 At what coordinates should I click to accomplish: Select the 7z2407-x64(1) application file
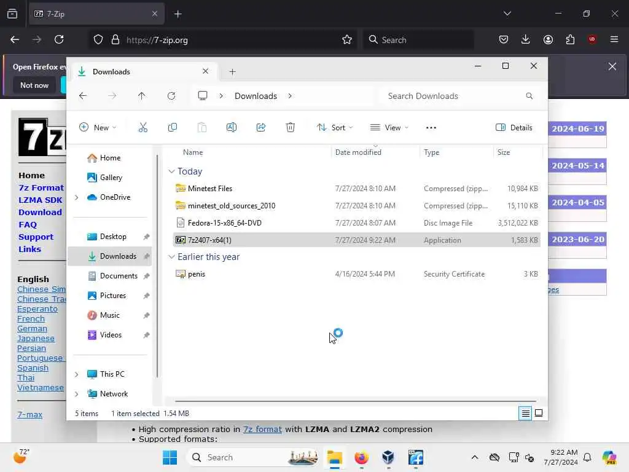click(x=357, y=240)
